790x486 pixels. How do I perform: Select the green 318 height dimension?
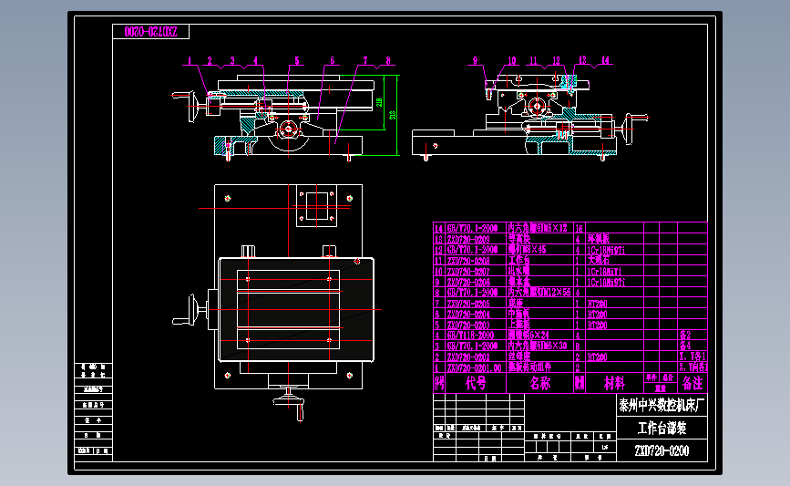point(393,115)
